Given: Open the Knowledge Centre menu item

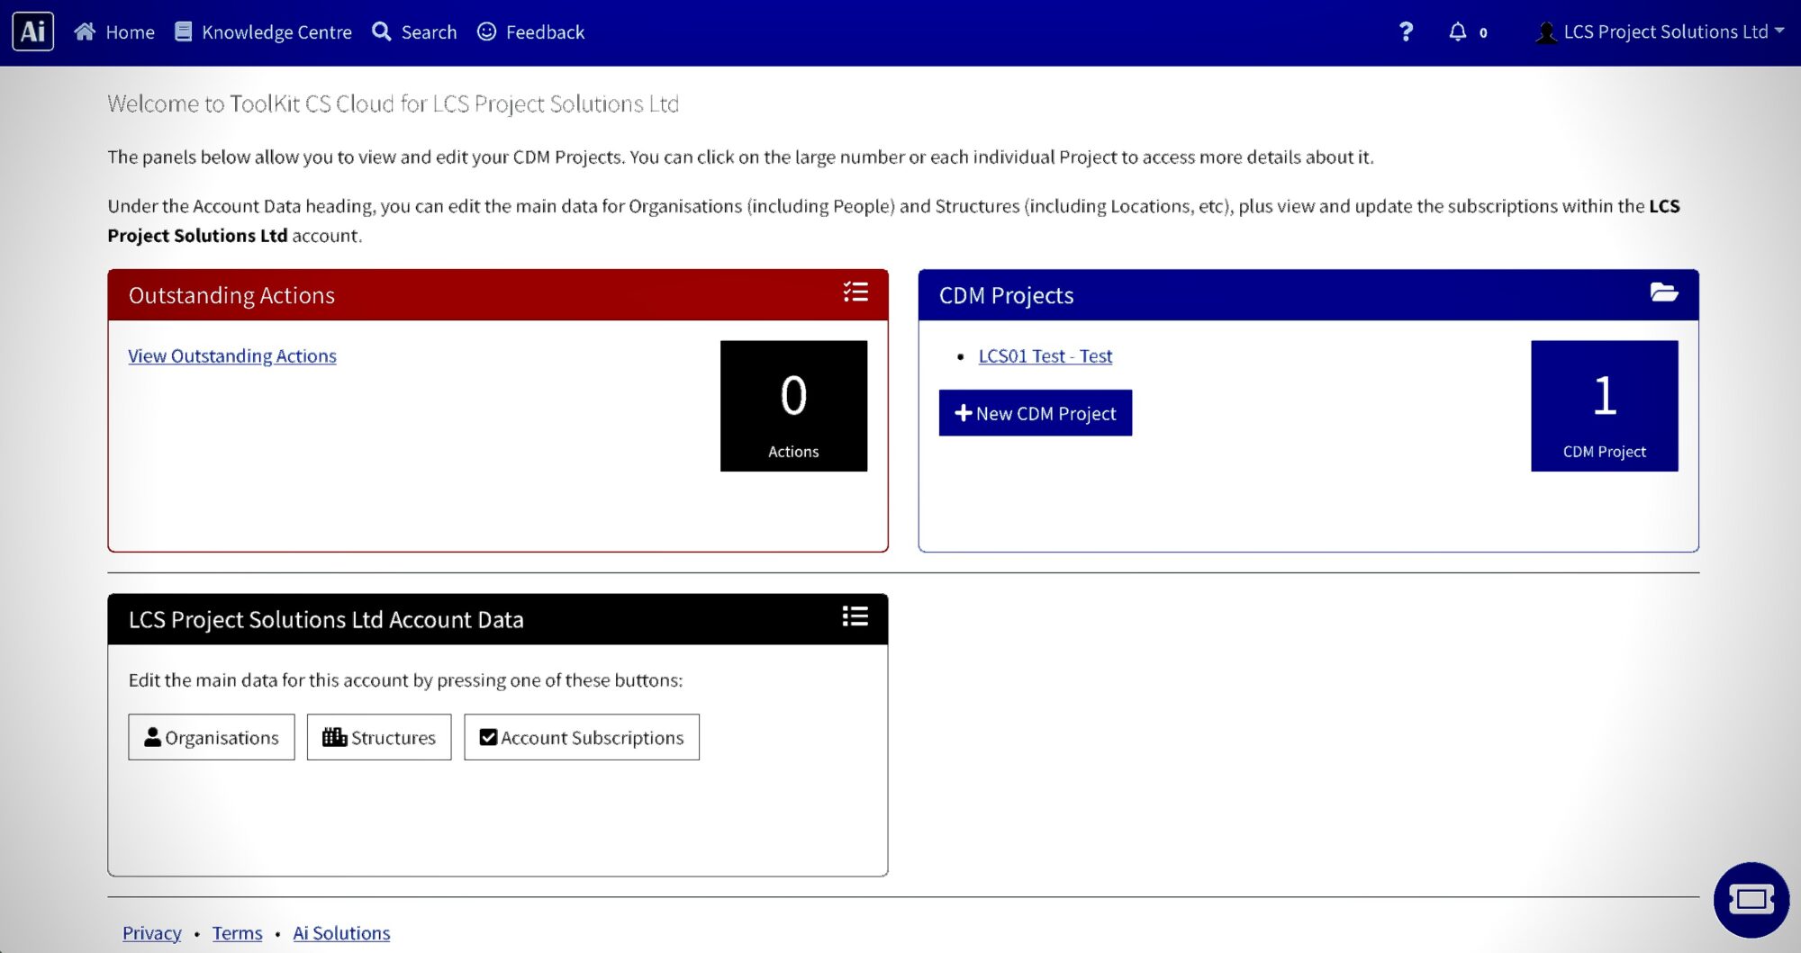Looking at the screenshot, I should (263, 32).
